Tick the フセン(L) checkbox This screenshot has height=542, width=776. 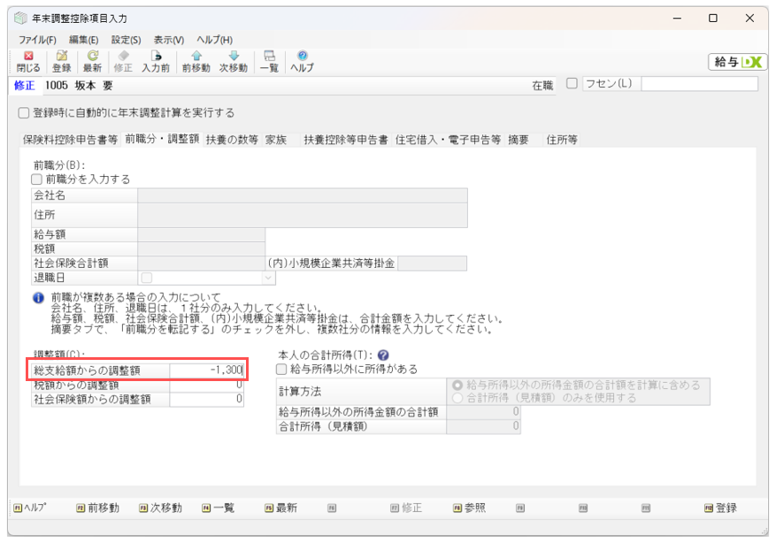(x=572, y=84)
